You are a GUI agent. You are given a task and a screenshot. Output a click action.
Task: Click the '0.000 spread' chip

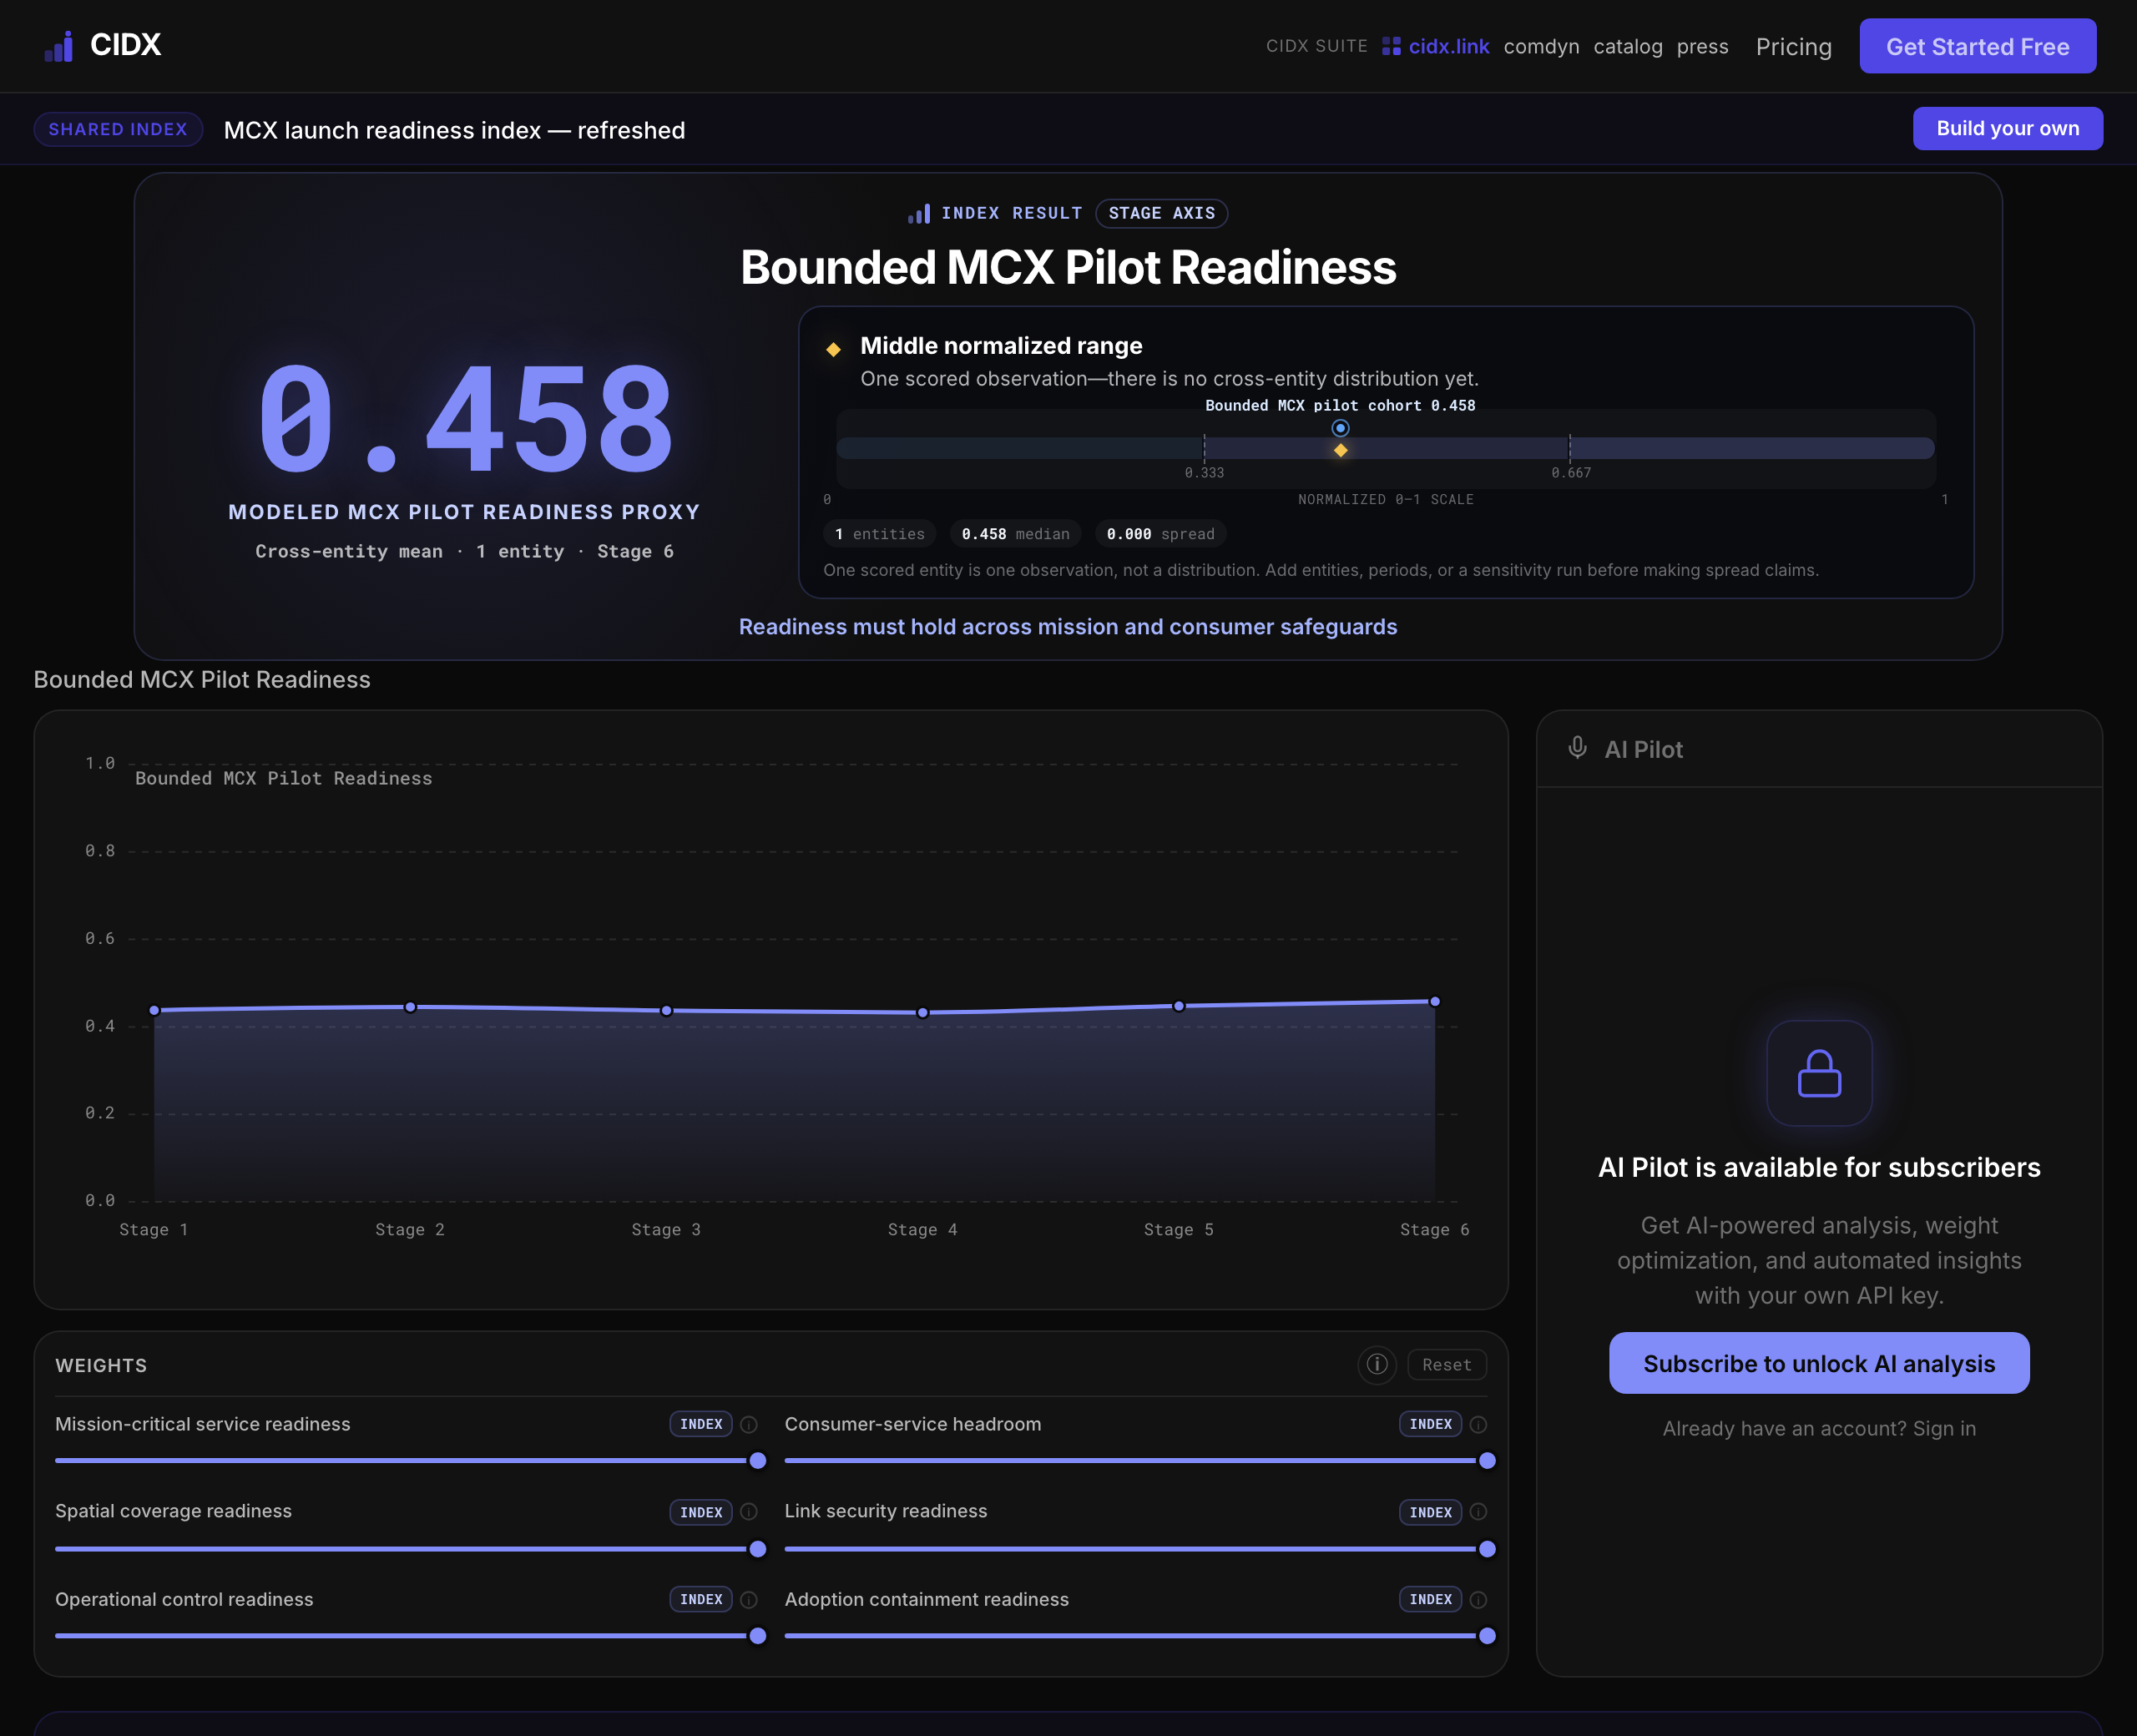coord(1160,534)
